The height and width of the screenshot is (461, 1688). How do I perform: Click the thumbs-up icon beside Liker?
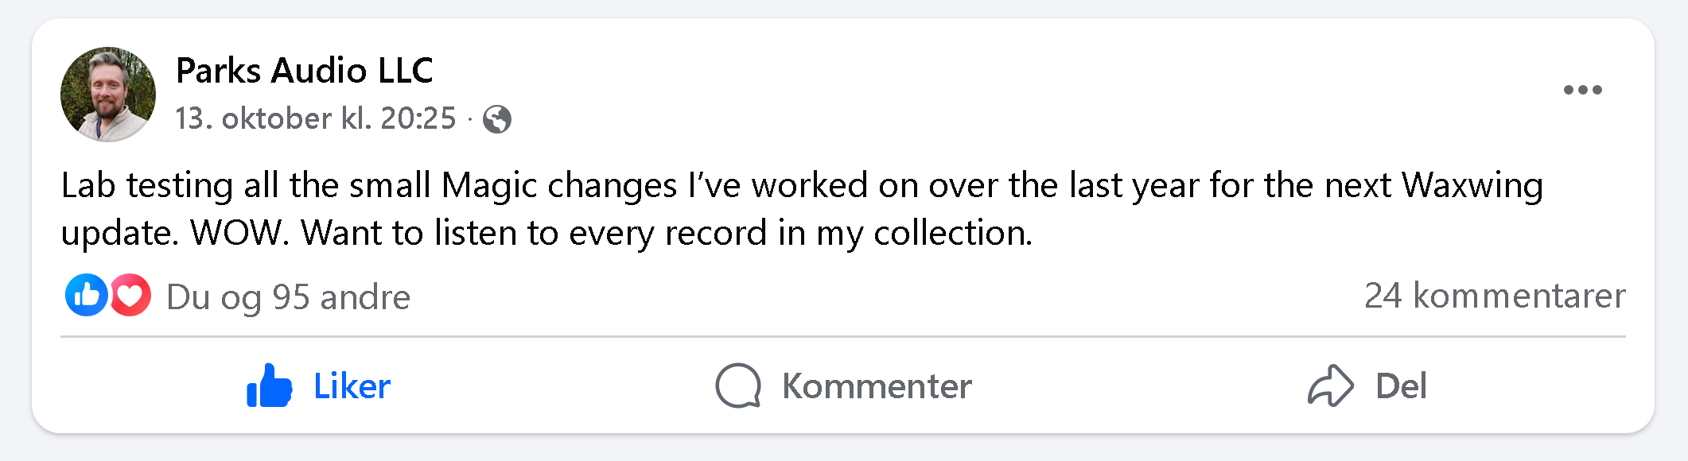[x=269, y=386]
